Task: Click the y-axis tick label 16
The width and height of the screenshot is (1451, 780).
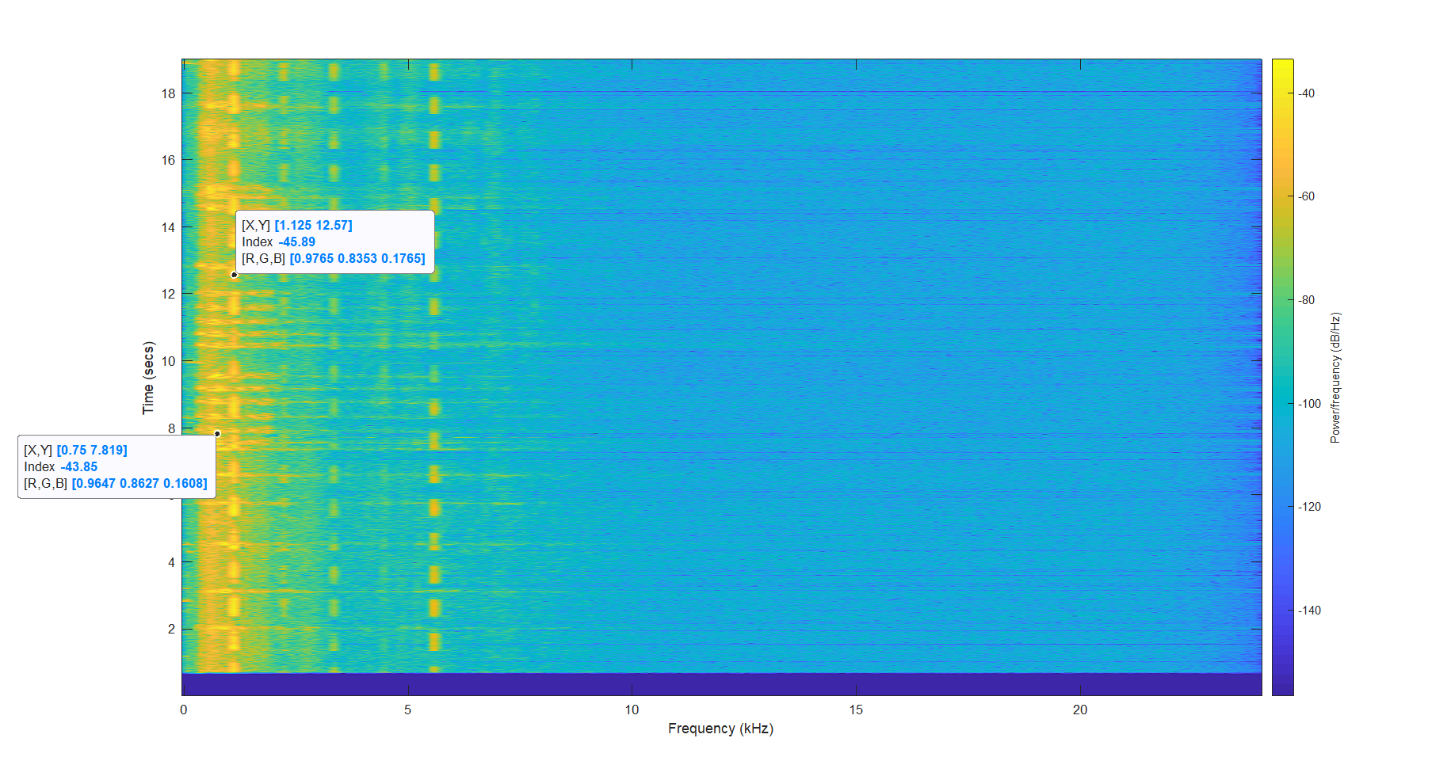Action: 168,160
